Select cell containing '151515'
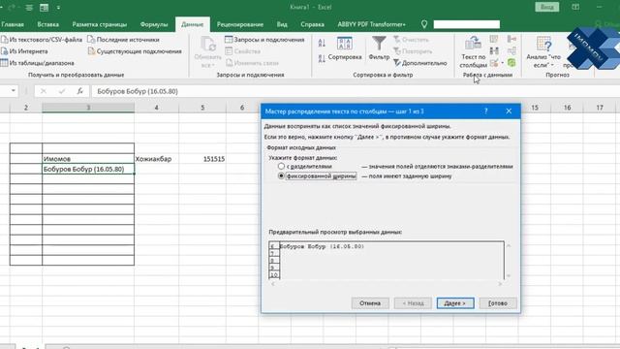 [202, 159]
